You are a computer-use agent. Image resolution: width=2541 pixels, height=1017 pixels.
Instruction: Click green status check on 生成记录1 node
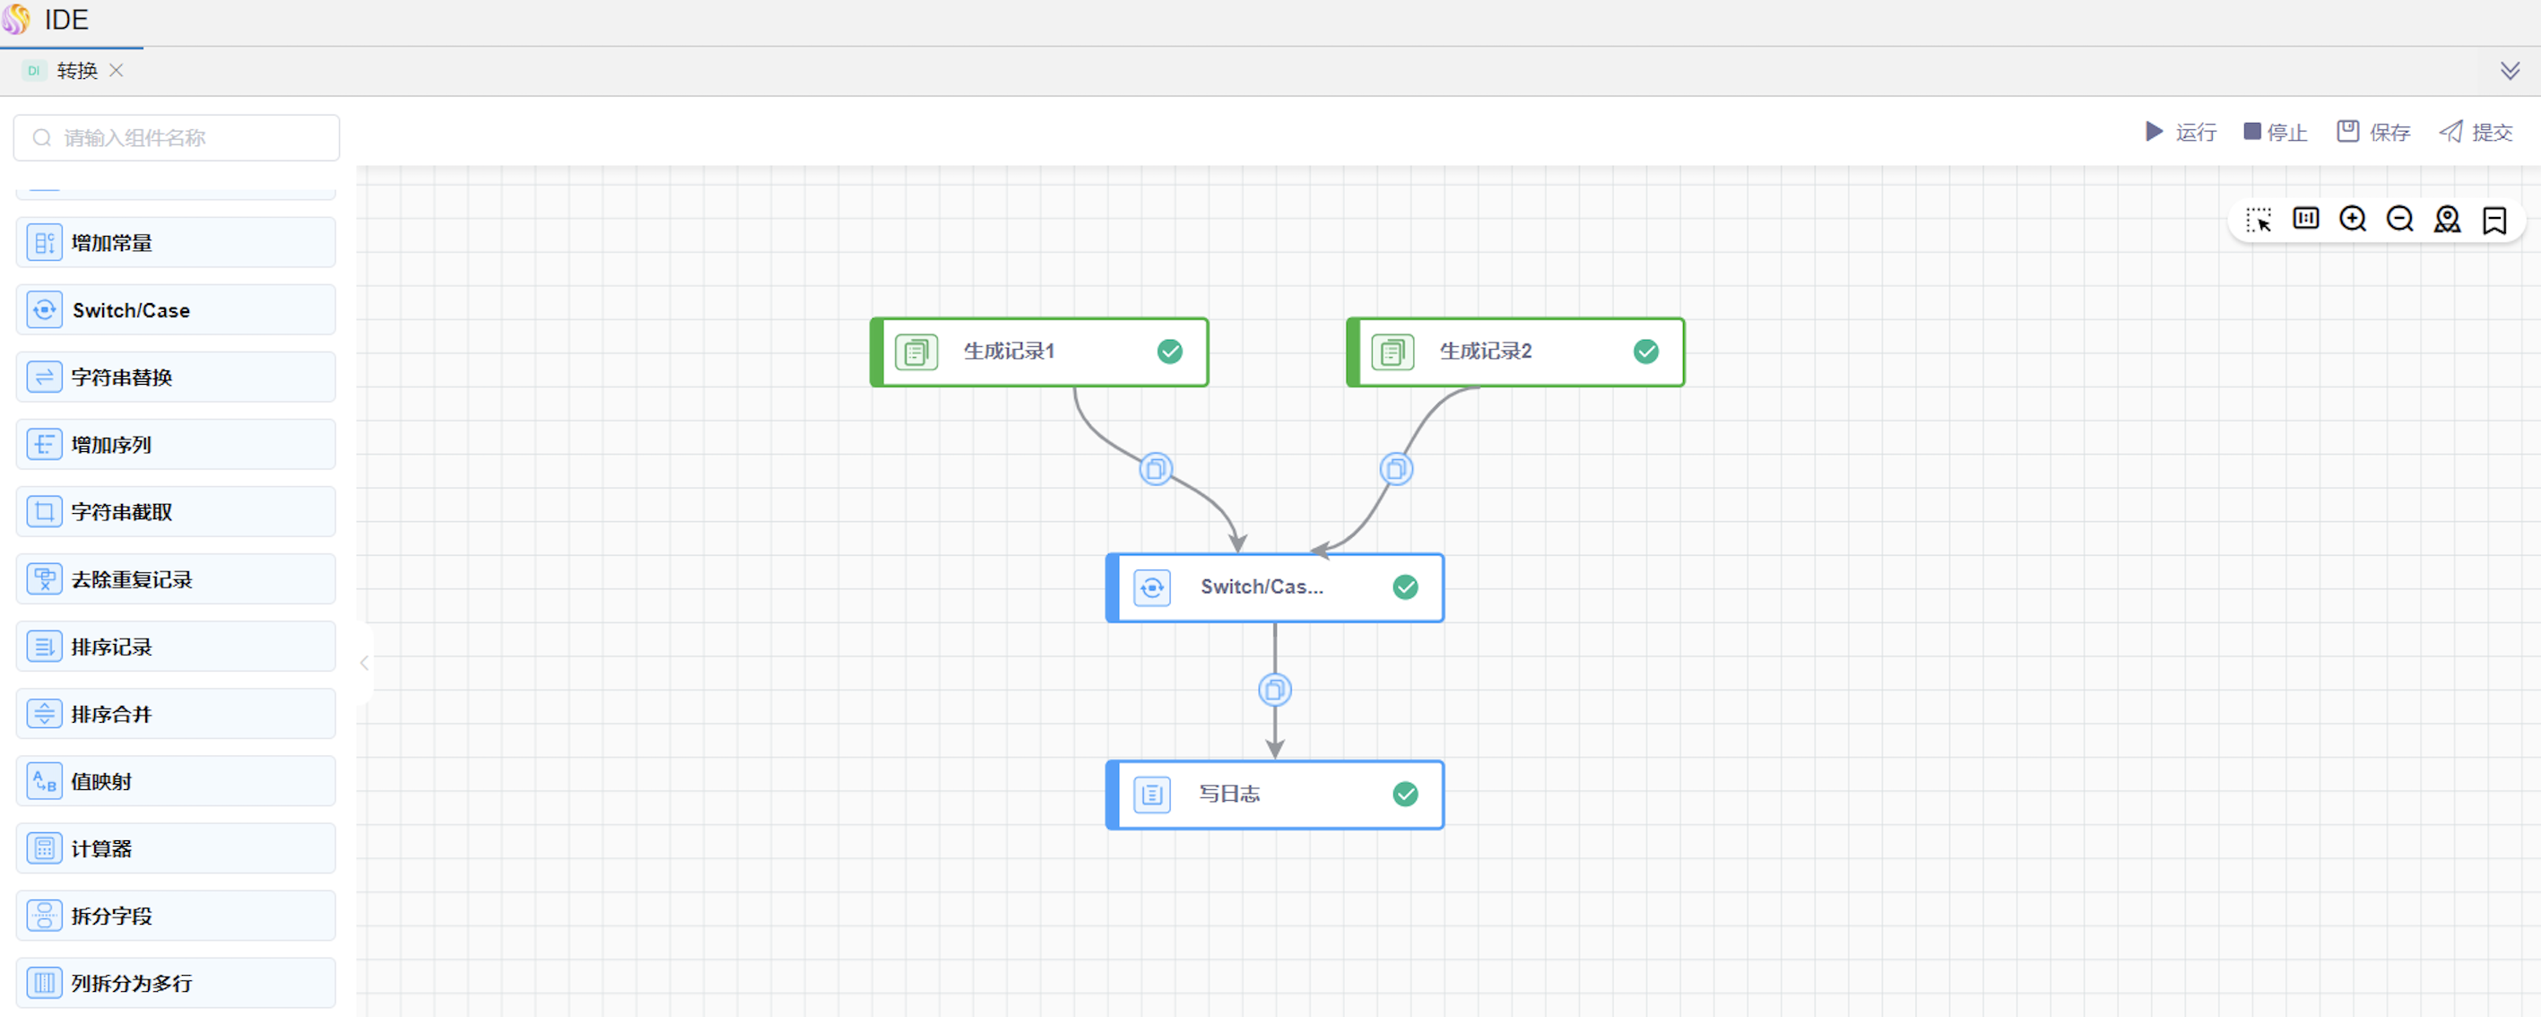click(x=1169, y=352)
